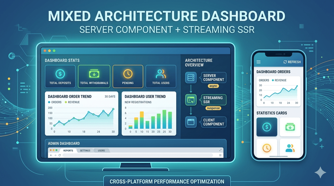Click the Admin Dashboard browser address bar
The image size is (334, 186).
[138, 155]
